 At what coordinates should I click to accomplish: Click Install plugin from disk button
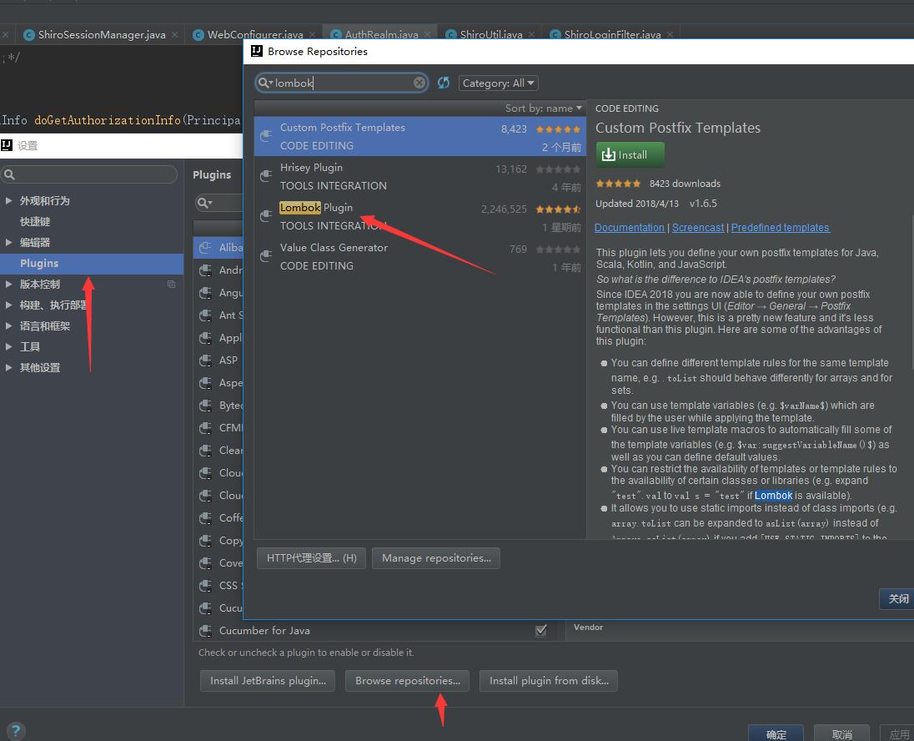[x=549, y=681]
